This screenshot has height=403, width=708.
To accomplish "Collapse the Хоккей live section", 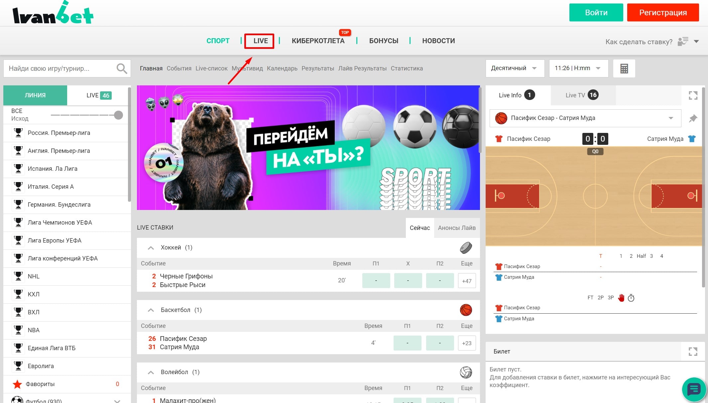I will (151, 248).
